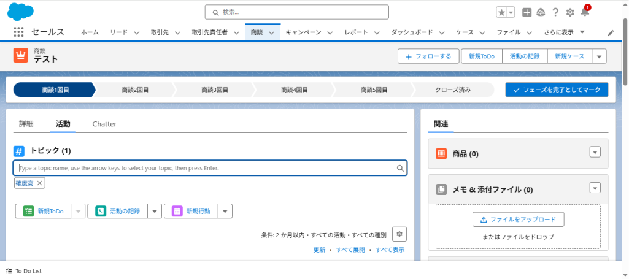Click the topics hashtag icon
629x279 pixels.
(x=19, y=151)
